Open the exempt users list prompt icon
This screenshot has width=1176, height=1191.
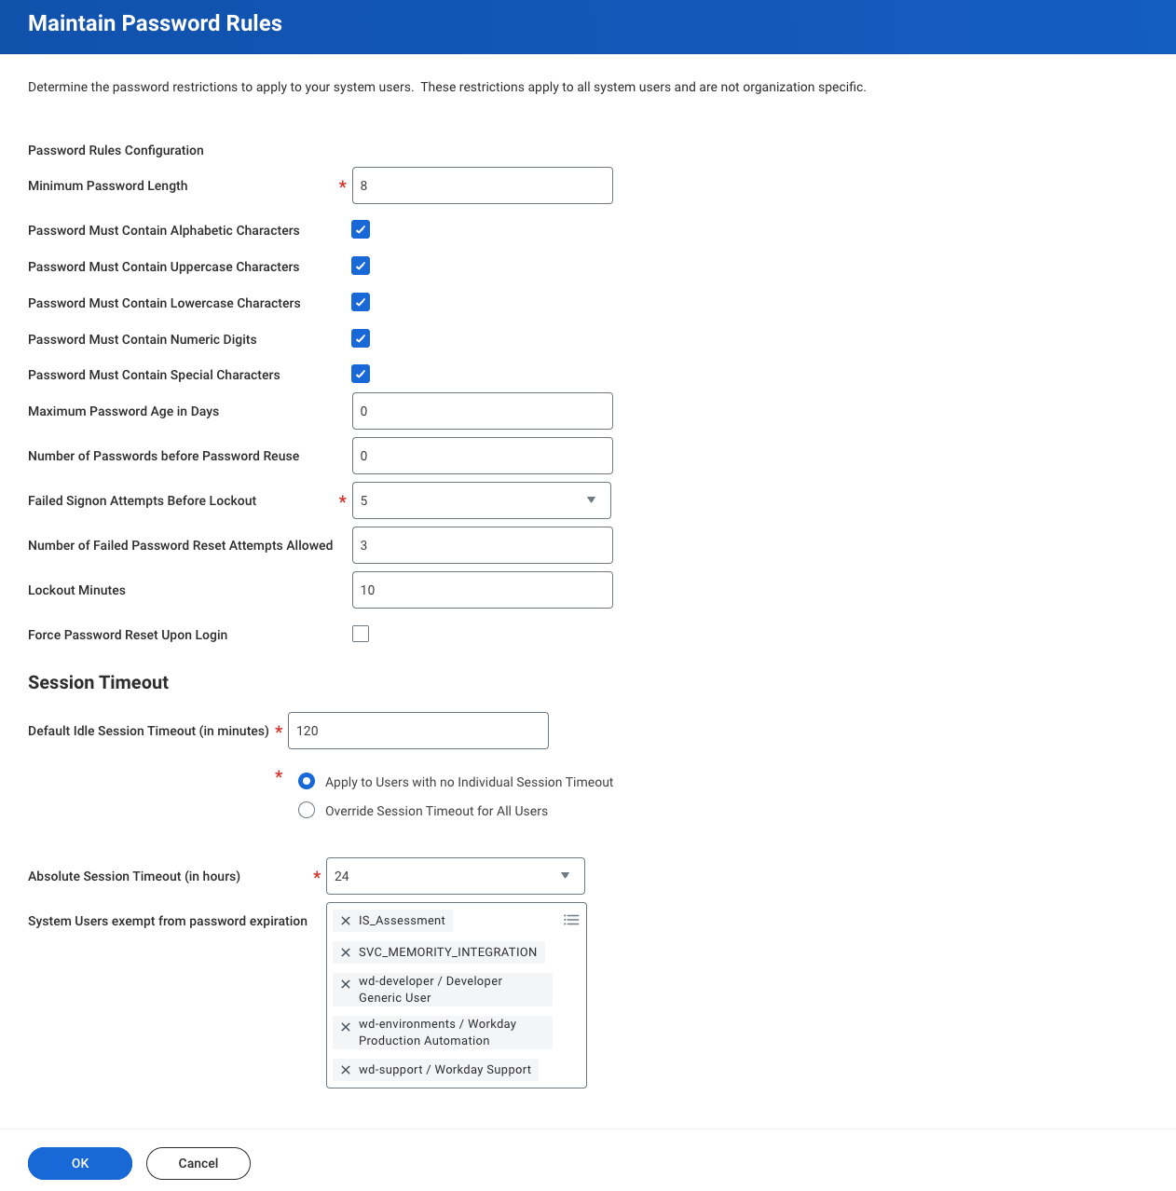coord(571,920)
